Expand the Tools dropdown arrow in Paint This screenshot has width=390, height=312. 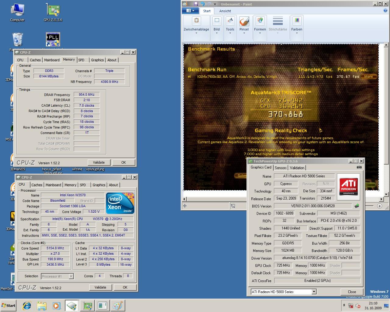[x=230, y=33]
